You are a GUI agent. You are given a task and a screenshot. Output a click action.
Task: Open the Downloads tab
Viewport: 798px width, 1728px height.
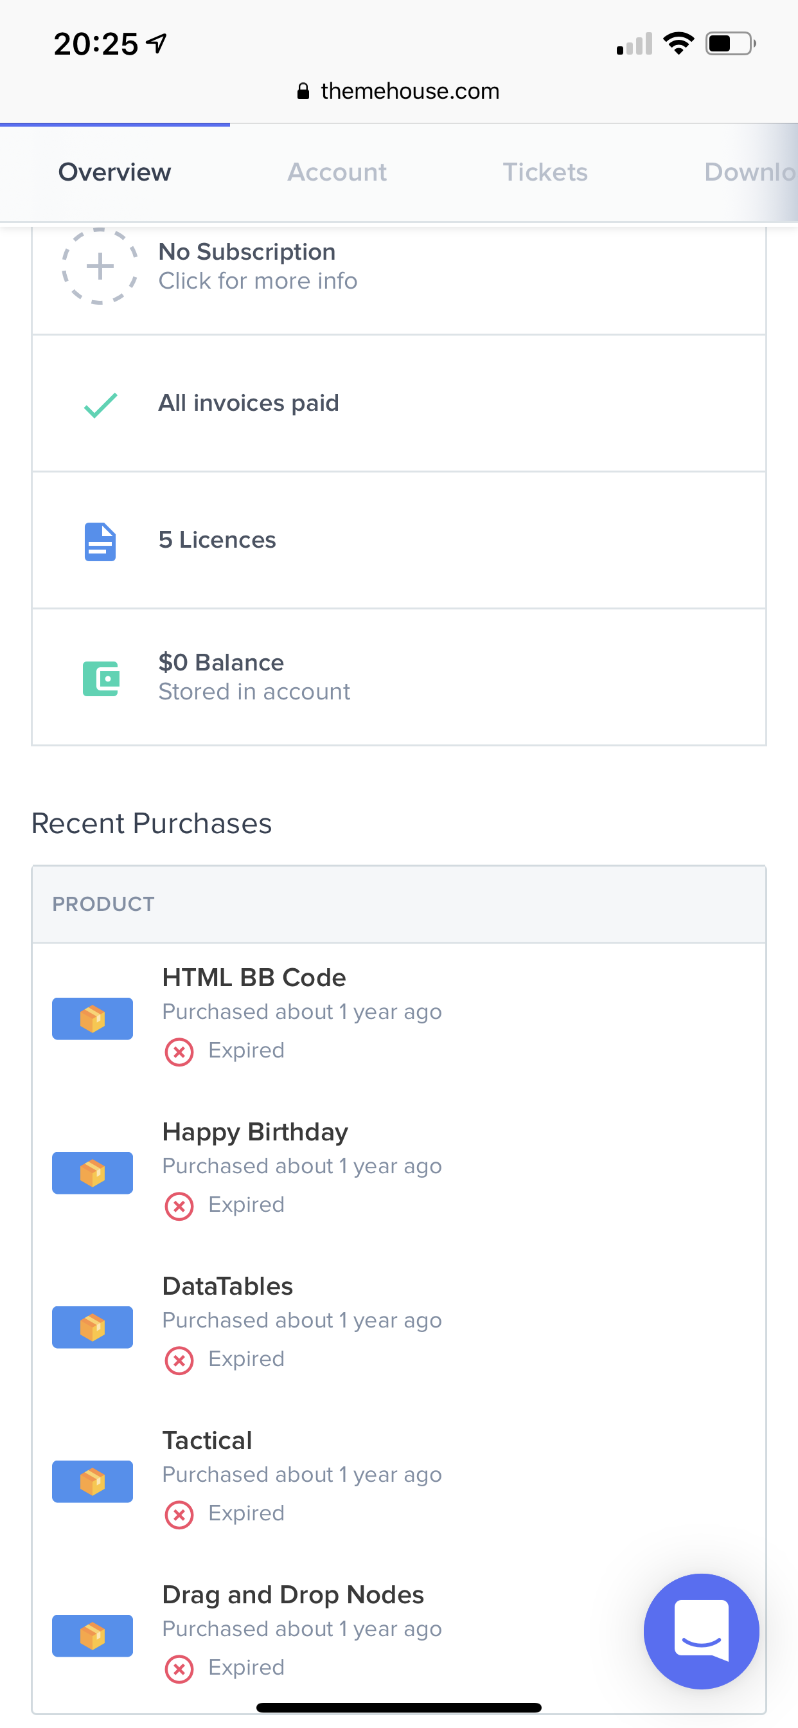tap(749, 172)
